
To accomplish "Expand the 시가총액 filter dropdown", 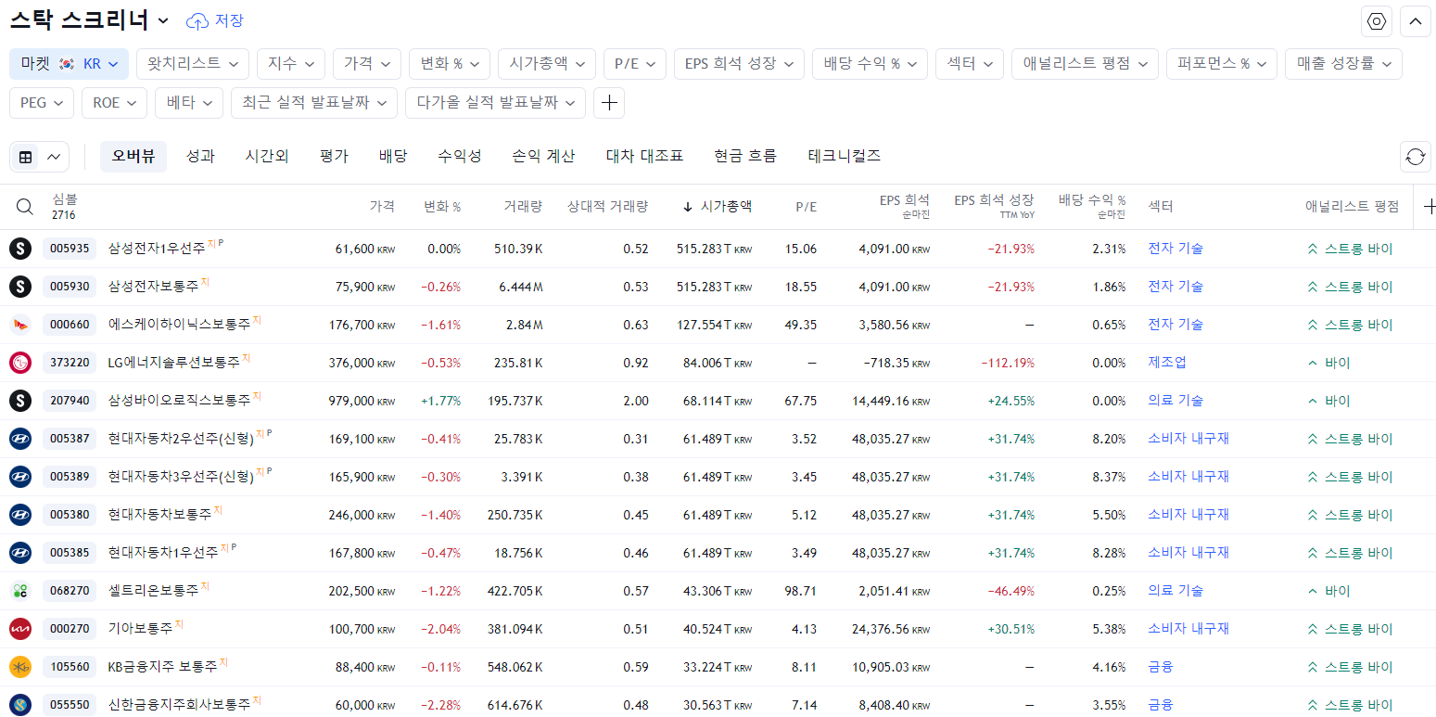I will point(547,64).
